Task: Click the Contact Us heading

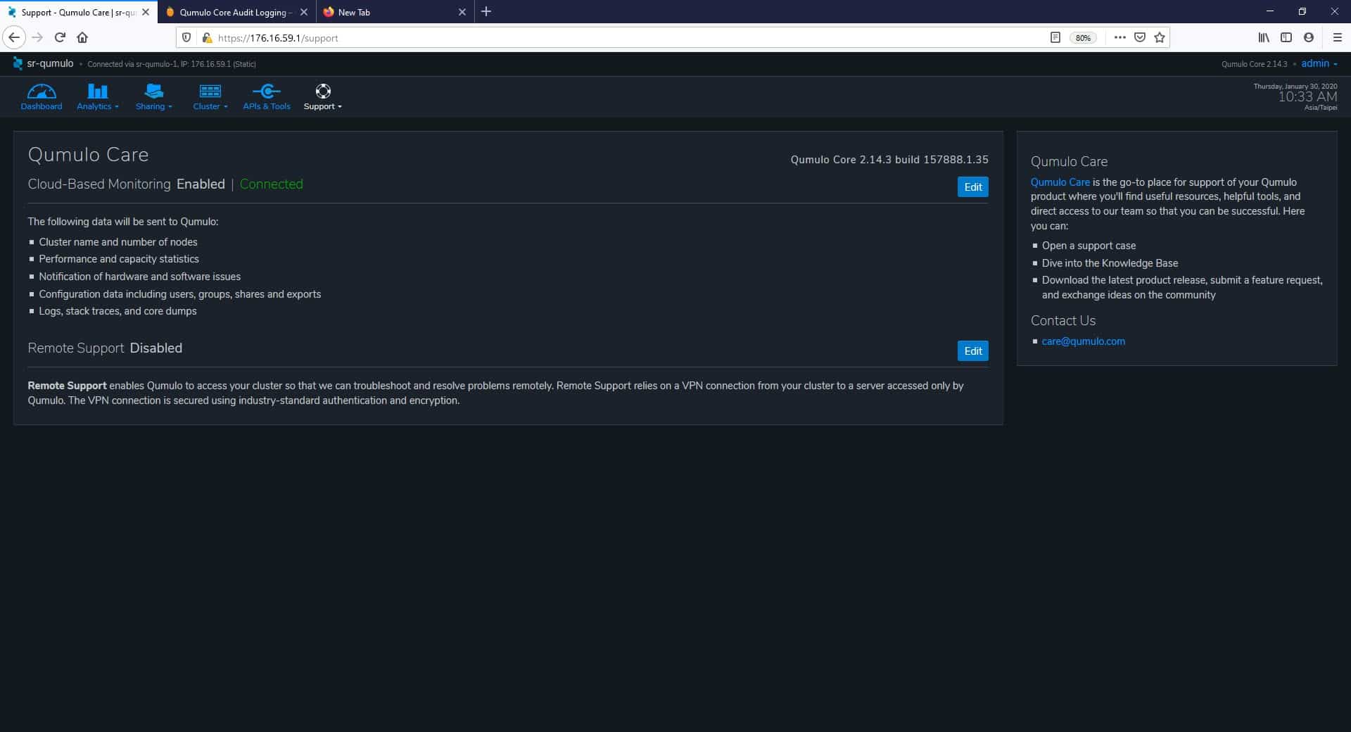Action: pos(1063,321)
